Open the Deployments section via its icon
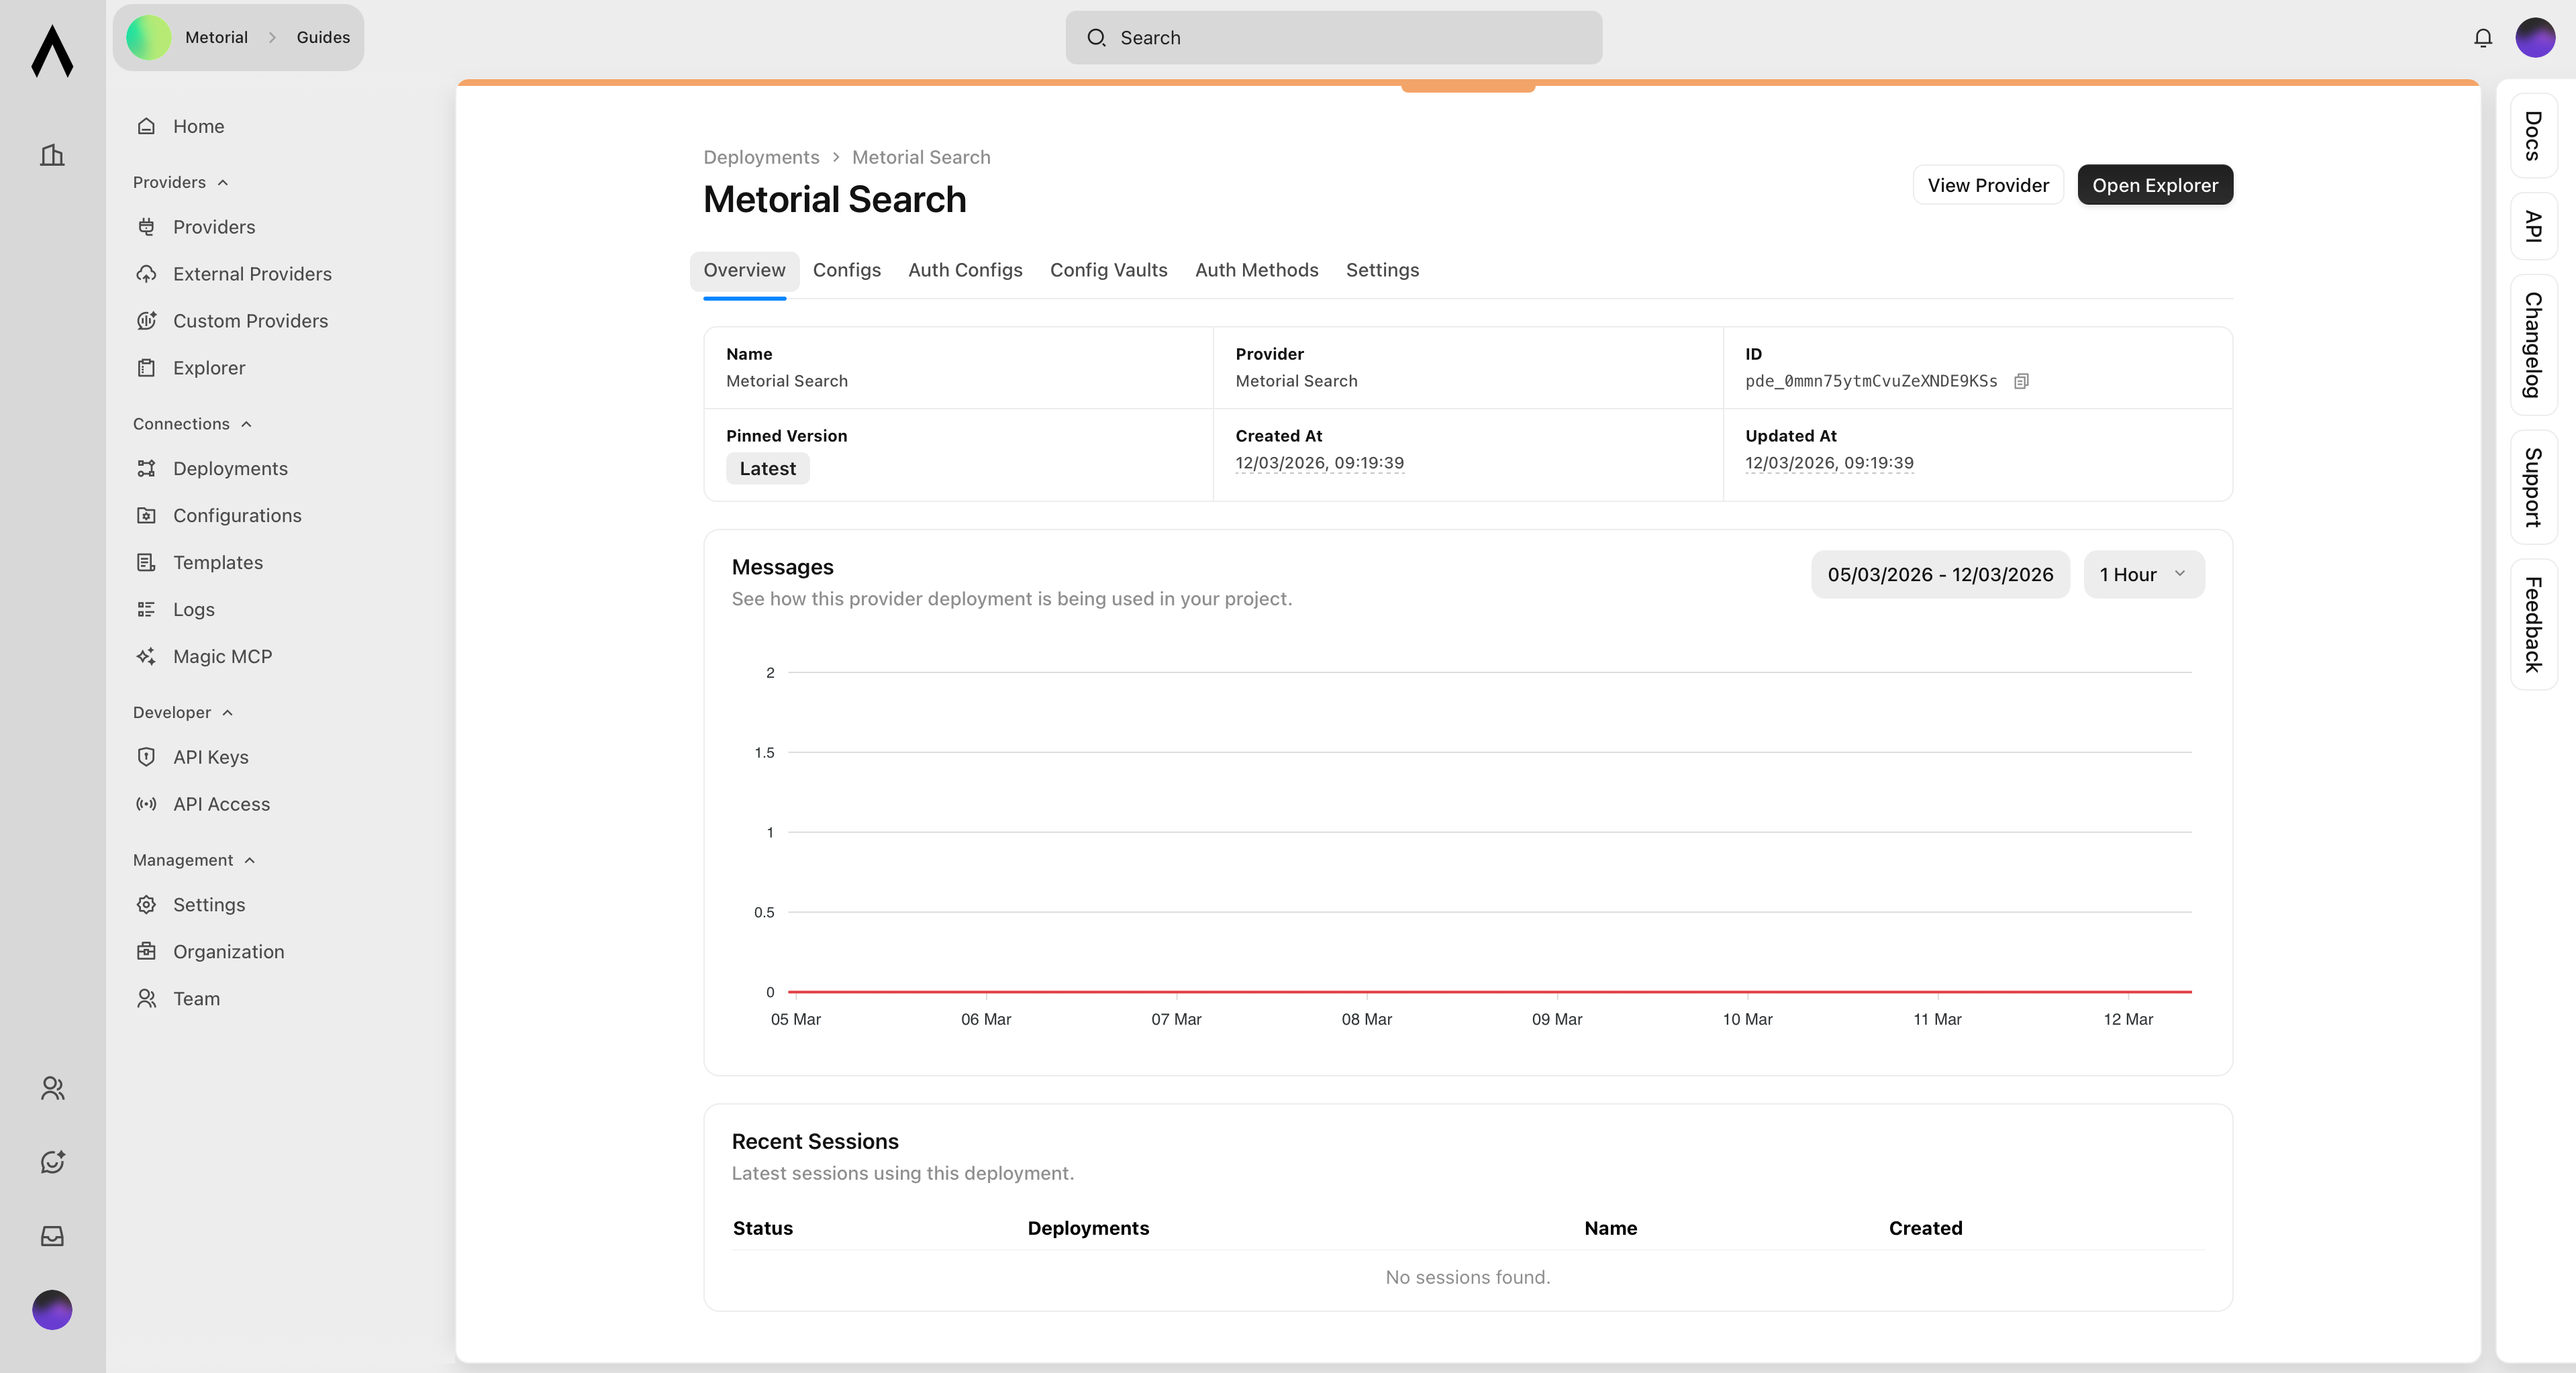2576x1373 pixels. click(146, 468)
